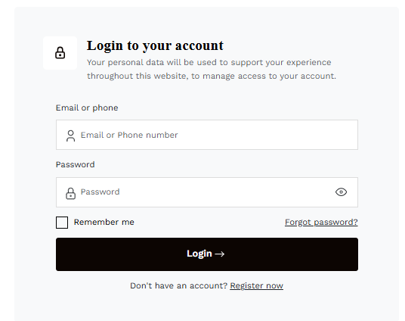
Task: Open the 'Forgot password?' link
Action: [x=321, y=222]
